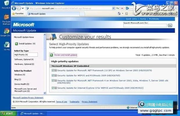This screenshot has height=116, width=180.
Task: Expand details for Internet Explorer 8 update
Action: (55, 88)
